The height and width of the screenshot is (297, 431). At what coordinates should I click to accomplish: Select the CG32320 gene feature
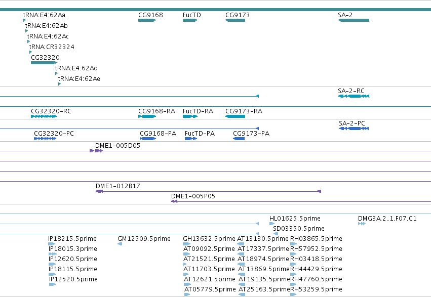44,63
